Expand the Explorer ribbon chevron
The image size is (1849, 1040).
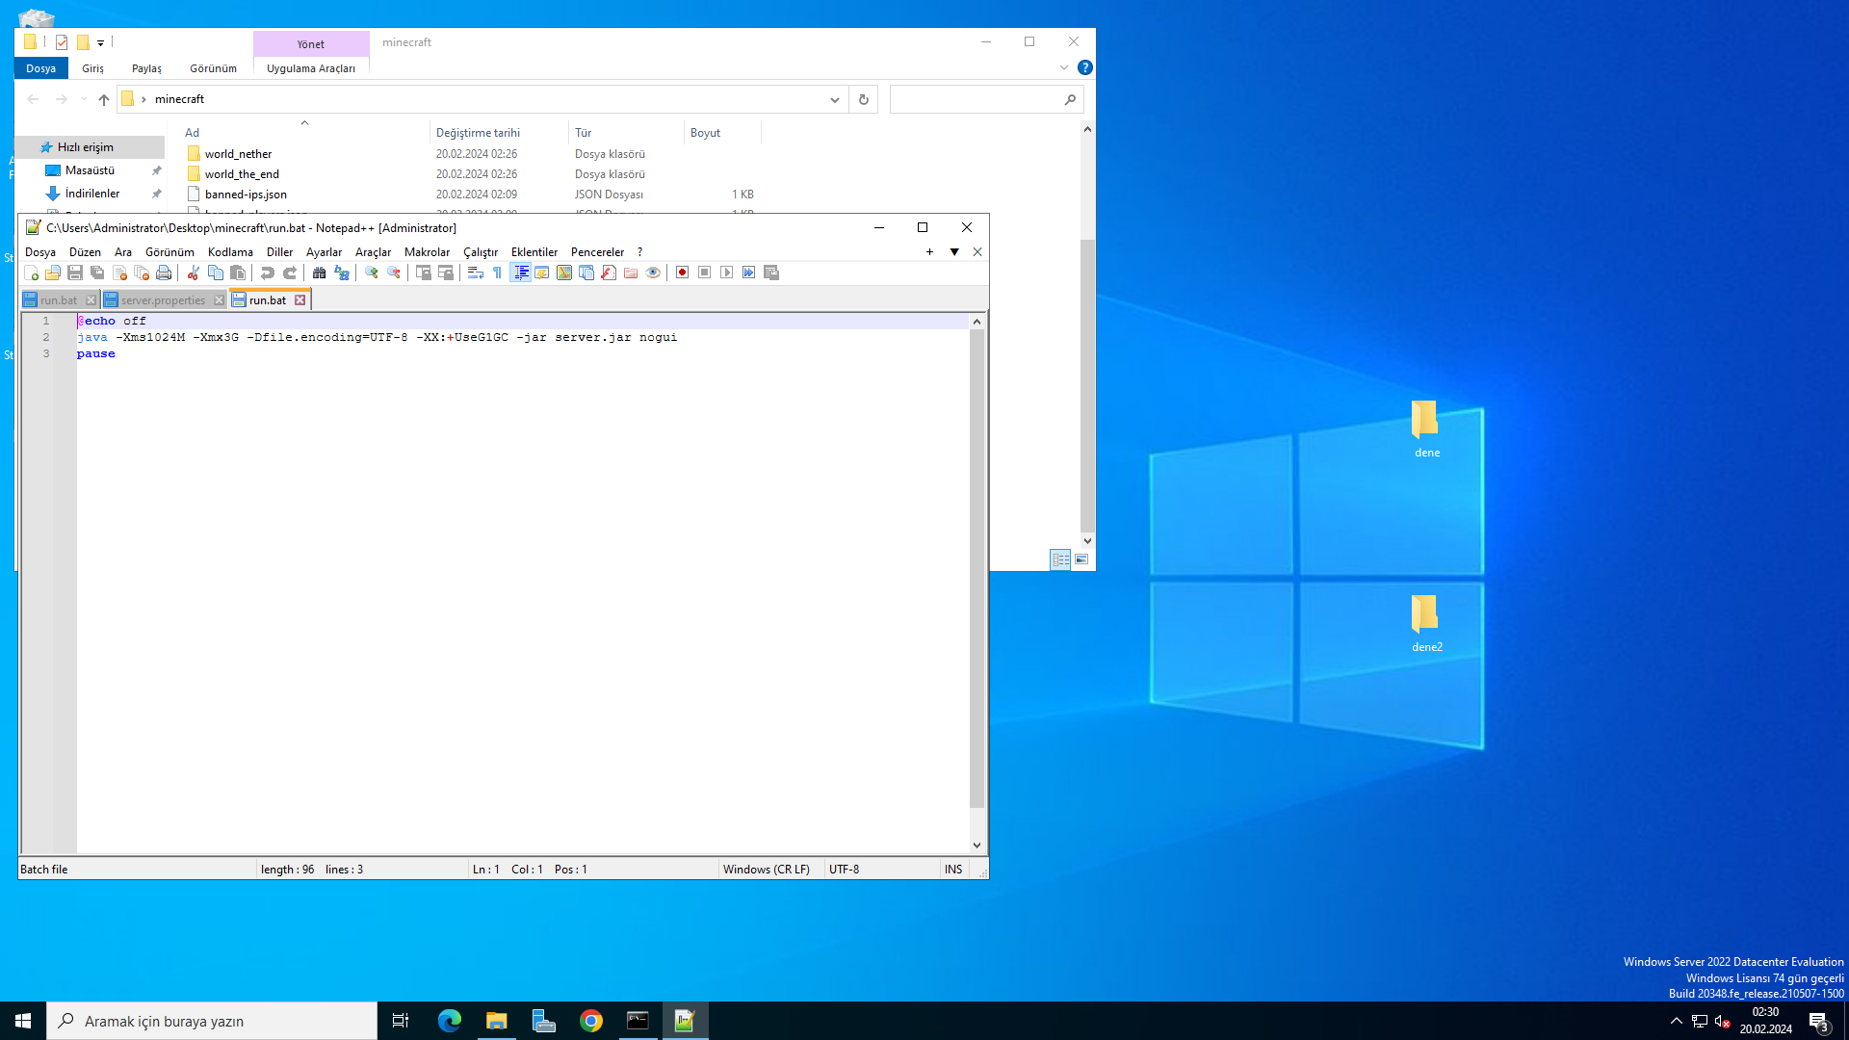[1064, 67]
